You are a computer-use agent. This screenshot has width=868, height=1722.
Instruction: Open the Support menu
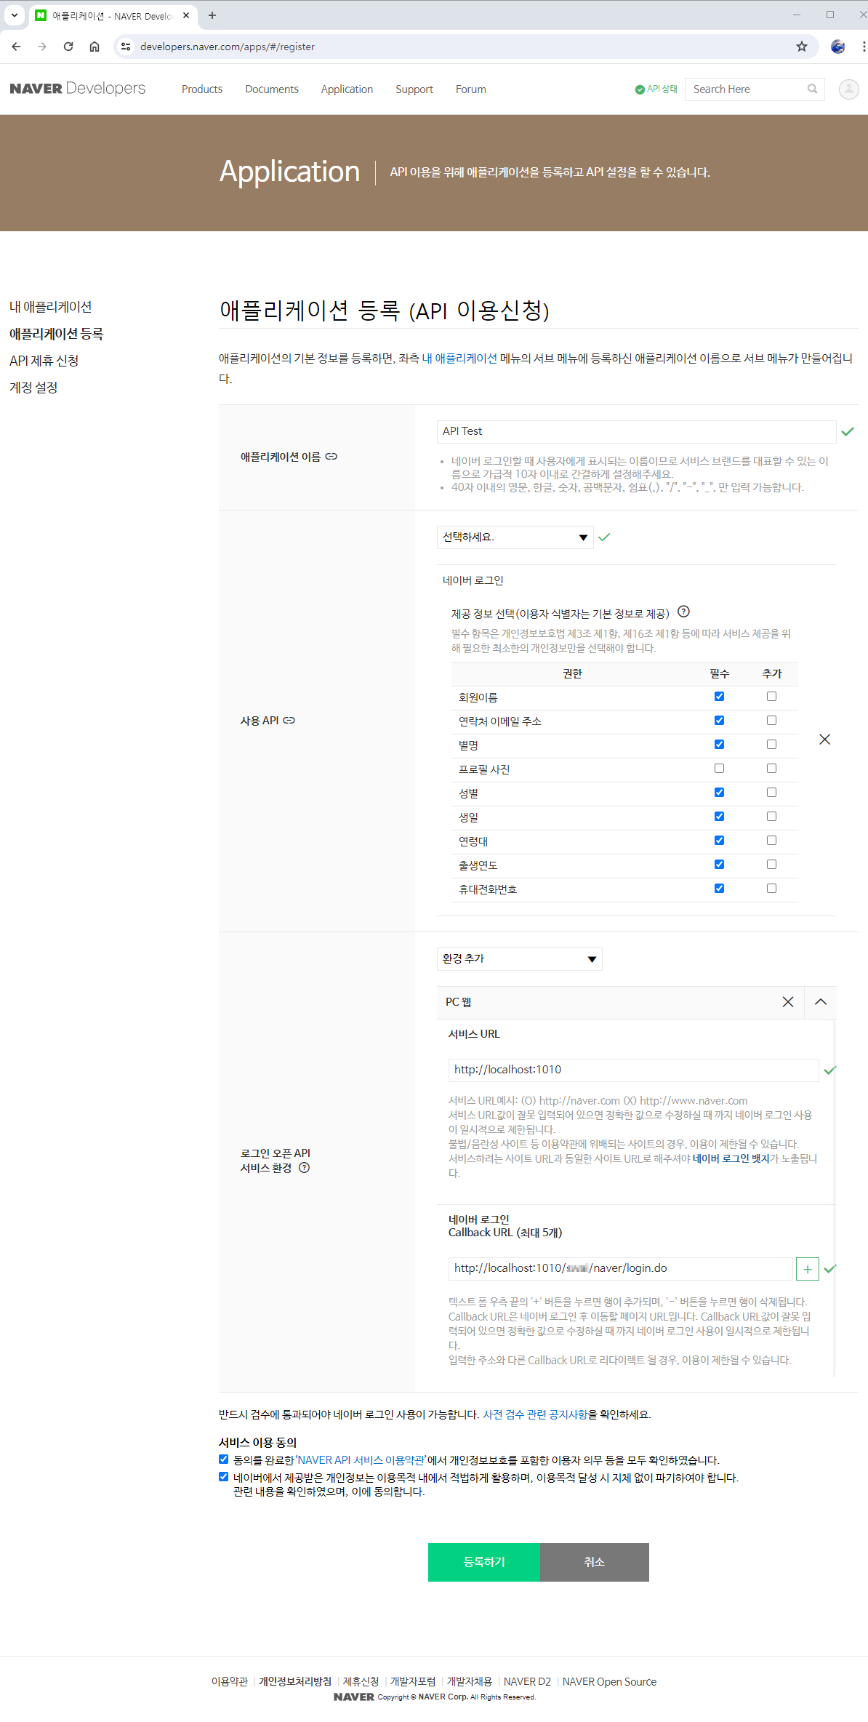click(x=414, y=89)
